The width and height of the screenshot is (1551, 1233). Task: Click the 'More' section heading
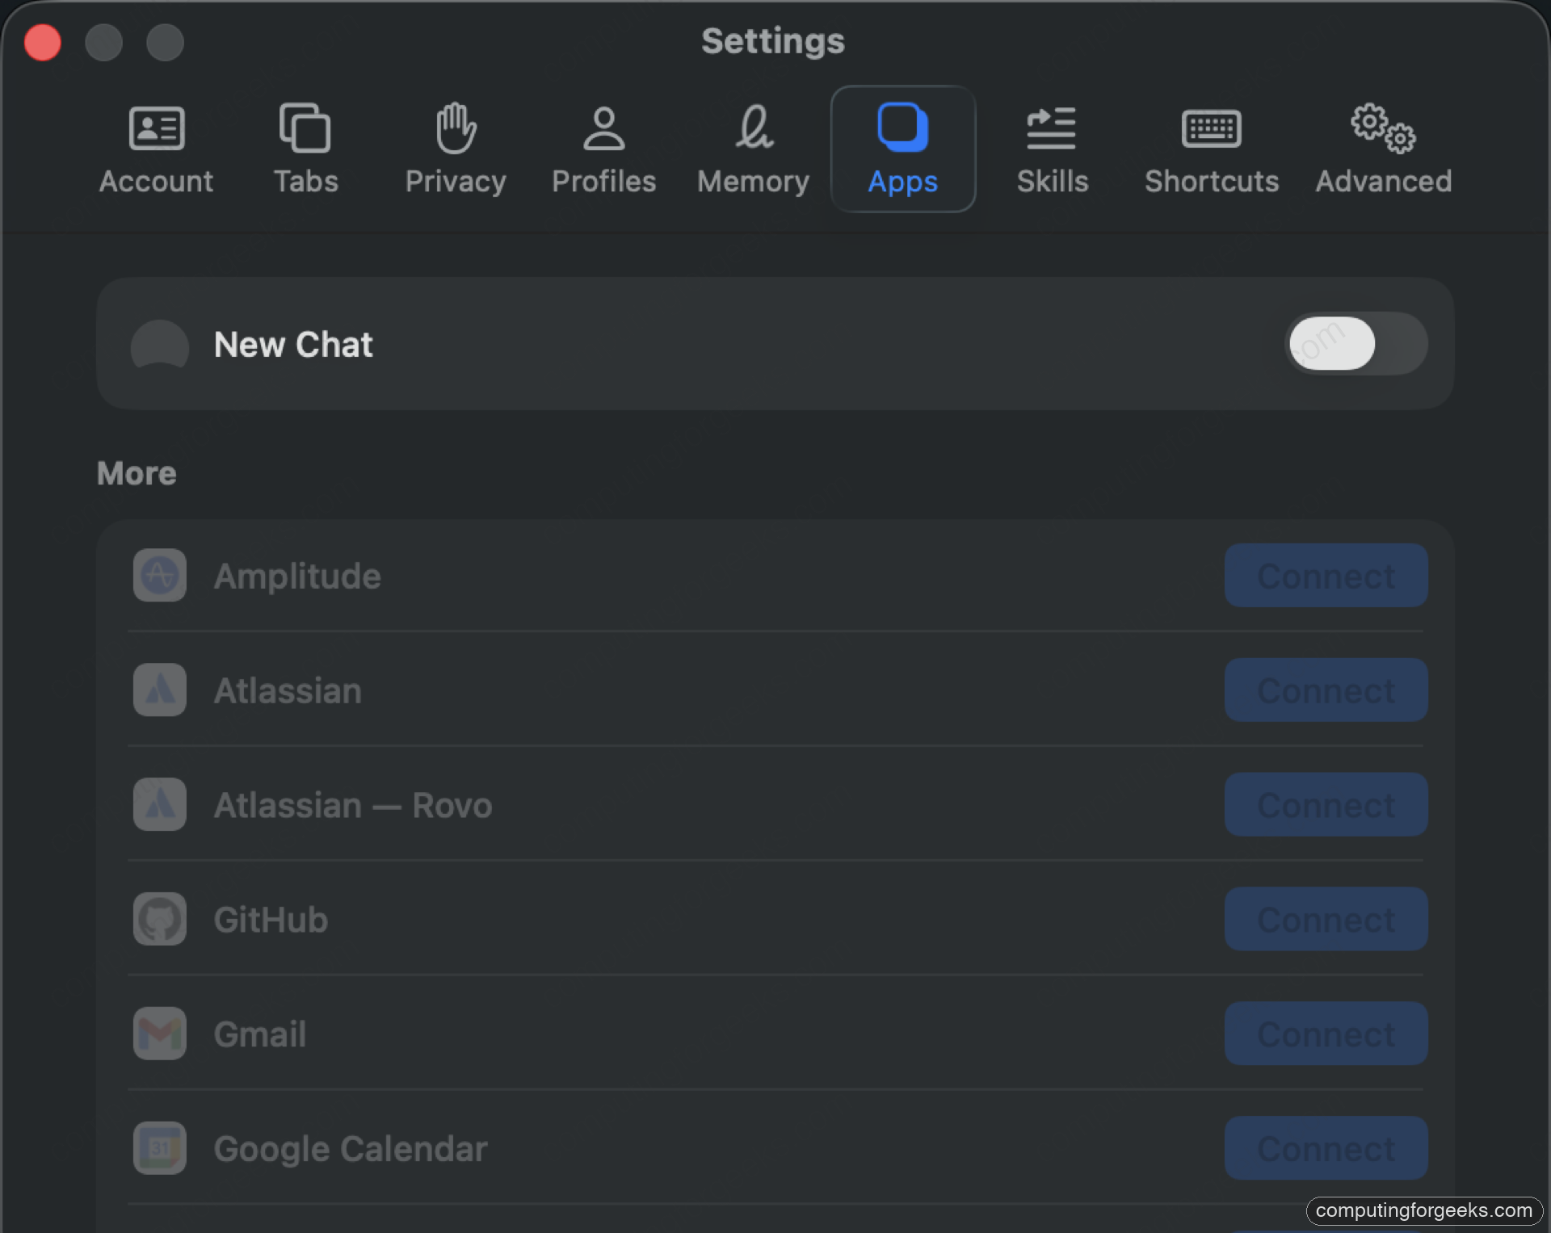[137, 473]
